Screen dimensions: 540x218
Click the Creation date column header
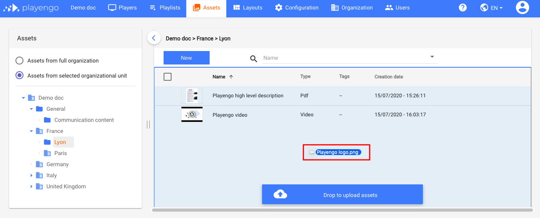coord(389,77)
